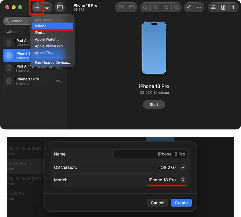Click the Cancel button

pyautogui.click(x=157, y=203)
